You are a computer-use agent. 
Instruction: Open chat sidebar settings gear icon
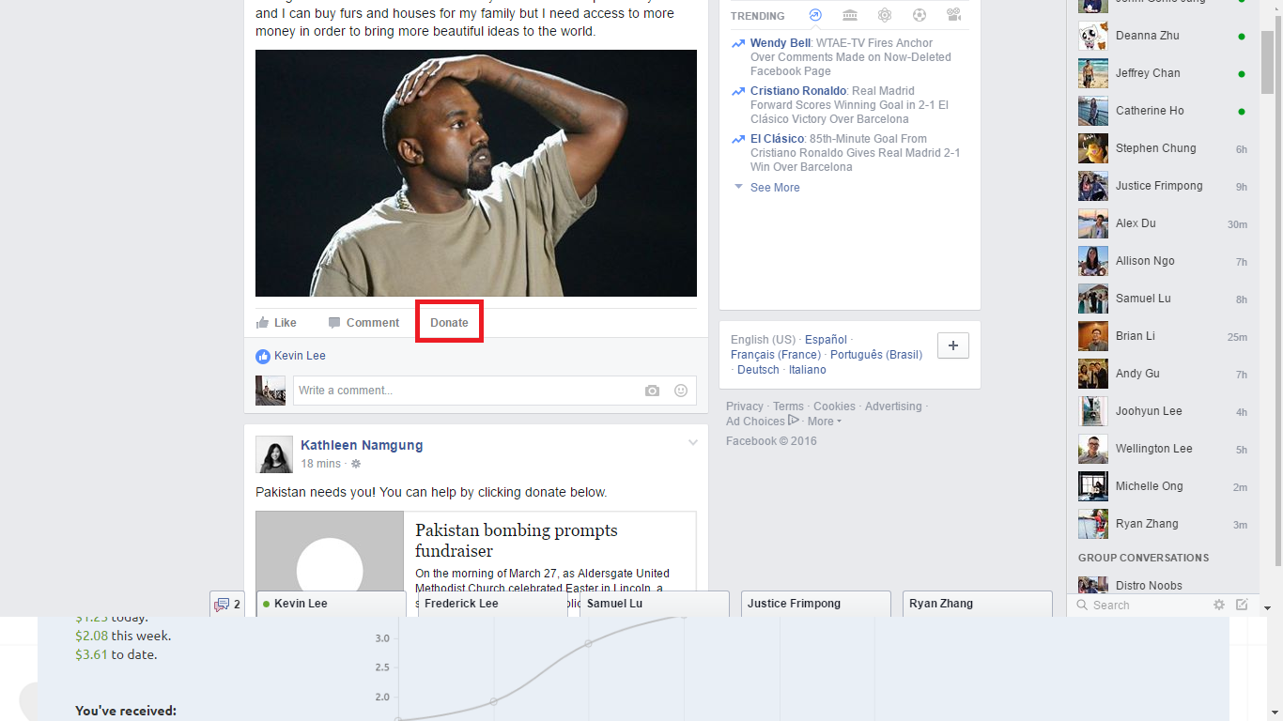pos(1219,605)
